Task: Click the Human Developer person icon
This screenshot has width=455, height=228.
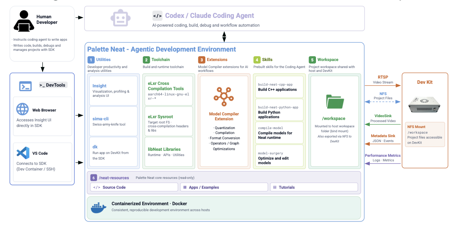Action: [24, 21]
